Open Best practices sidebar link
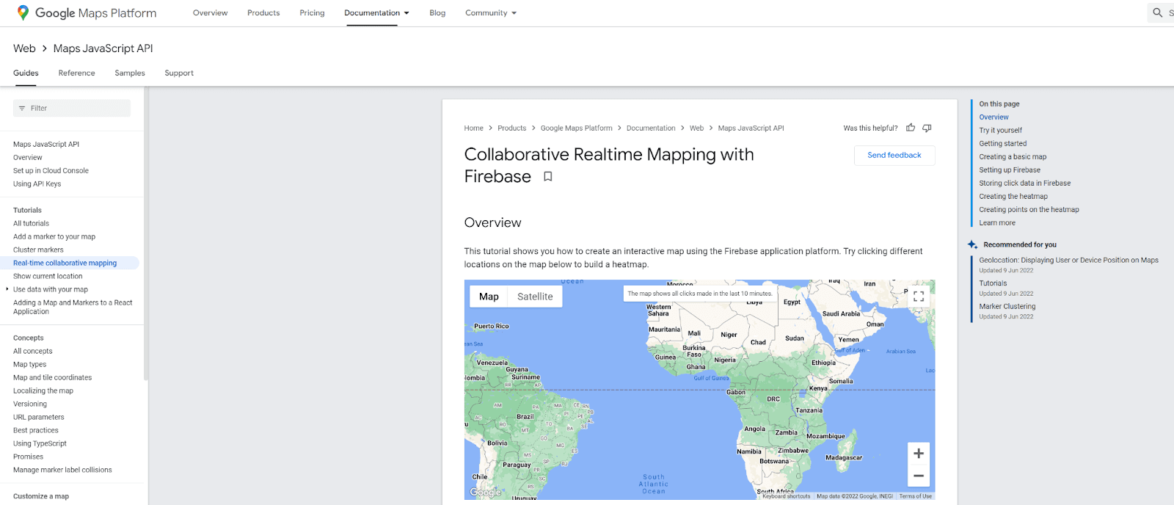Screen dimensions: 1174x505 click(x=36, y=431)
